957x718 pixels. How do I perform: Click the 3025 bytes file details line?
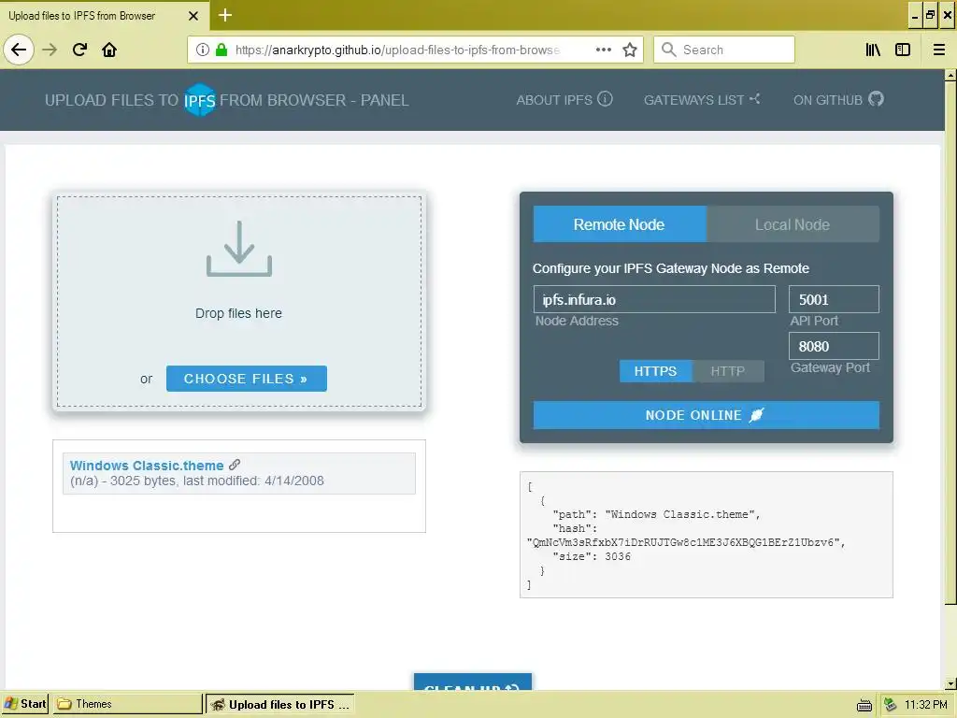click(x=196, y=481)
